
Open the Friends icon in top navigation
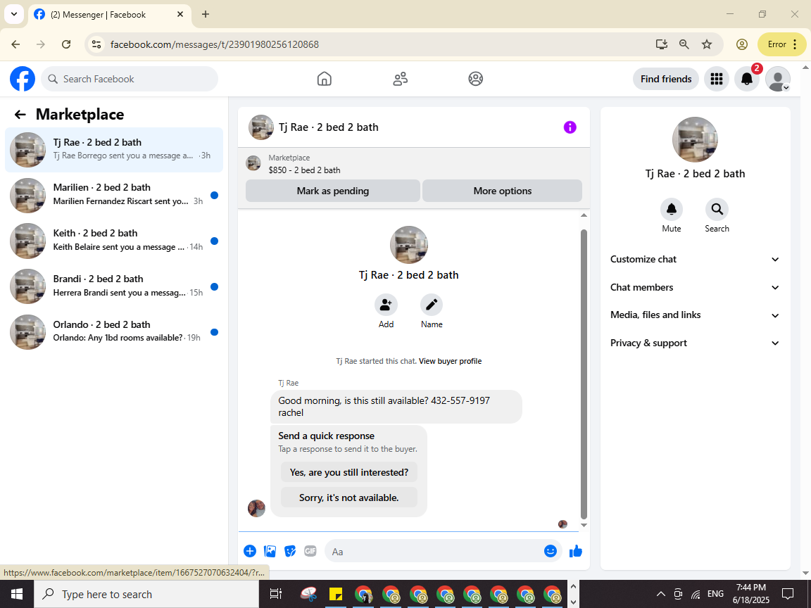pyautogui.click(x=401, y=79)
